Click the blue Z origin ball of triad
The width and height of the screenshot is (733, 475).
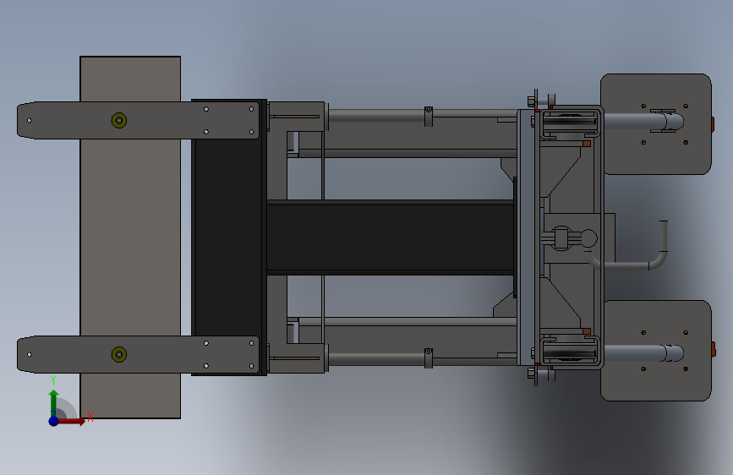54,421
